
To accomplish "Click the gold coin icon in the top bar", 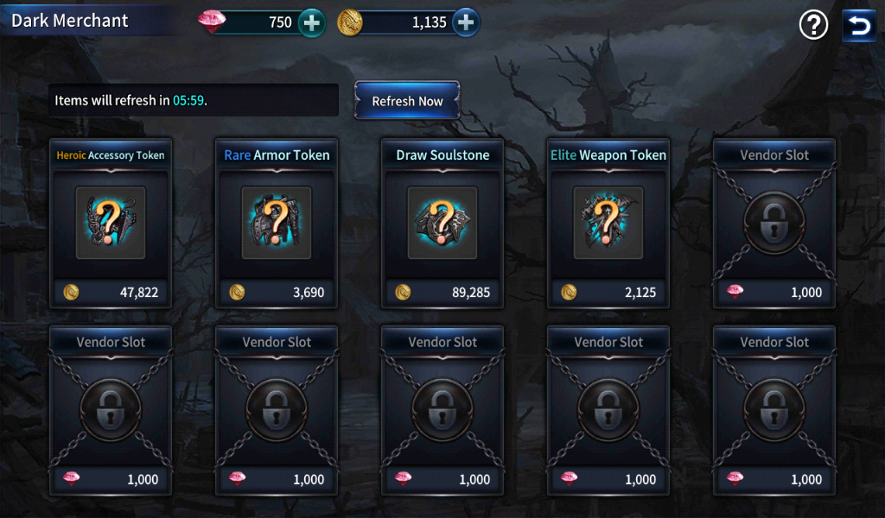I will [350, 23].
